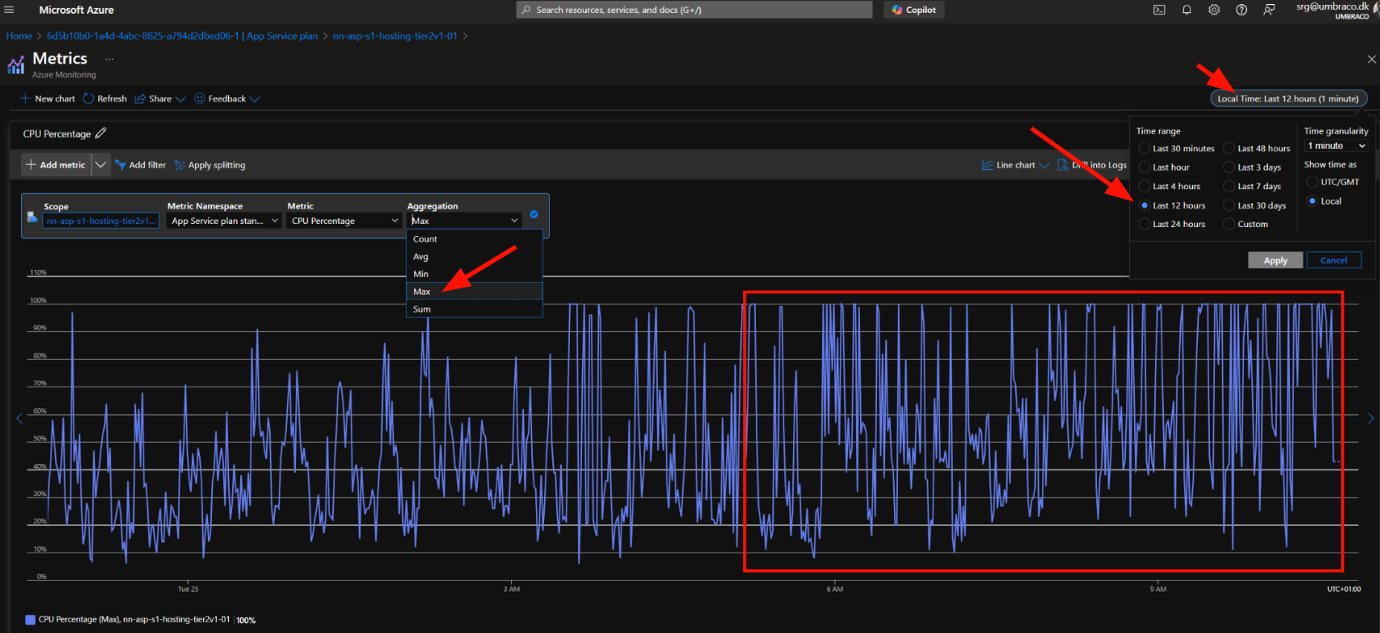Click the notifications bell icon
Viewport: 1380px width, 633px height.
pos(1187,10)
